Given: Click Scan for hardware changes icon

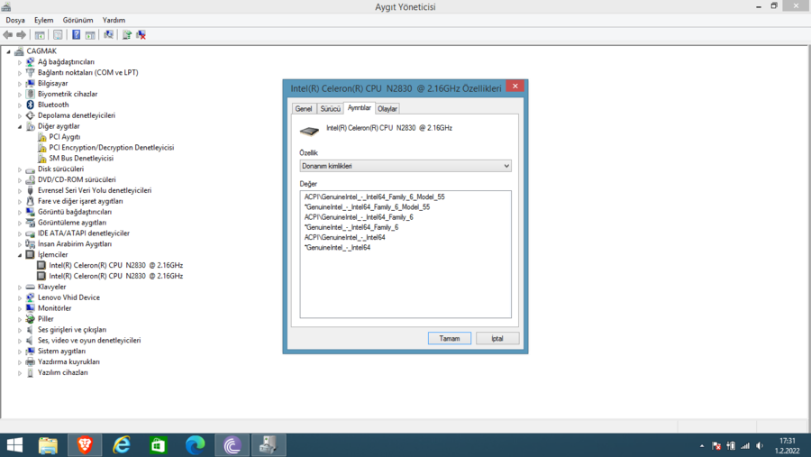Looking at the screenshot, I should pos(109,34).
